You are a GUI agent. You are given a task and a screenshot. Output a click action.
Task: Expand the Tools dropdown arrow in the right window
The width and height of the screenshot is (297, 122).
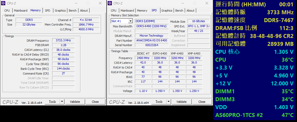coord(168,102)
